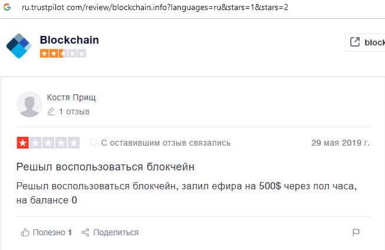
Task: Click the Blockchain company logo
Action: 18,46
